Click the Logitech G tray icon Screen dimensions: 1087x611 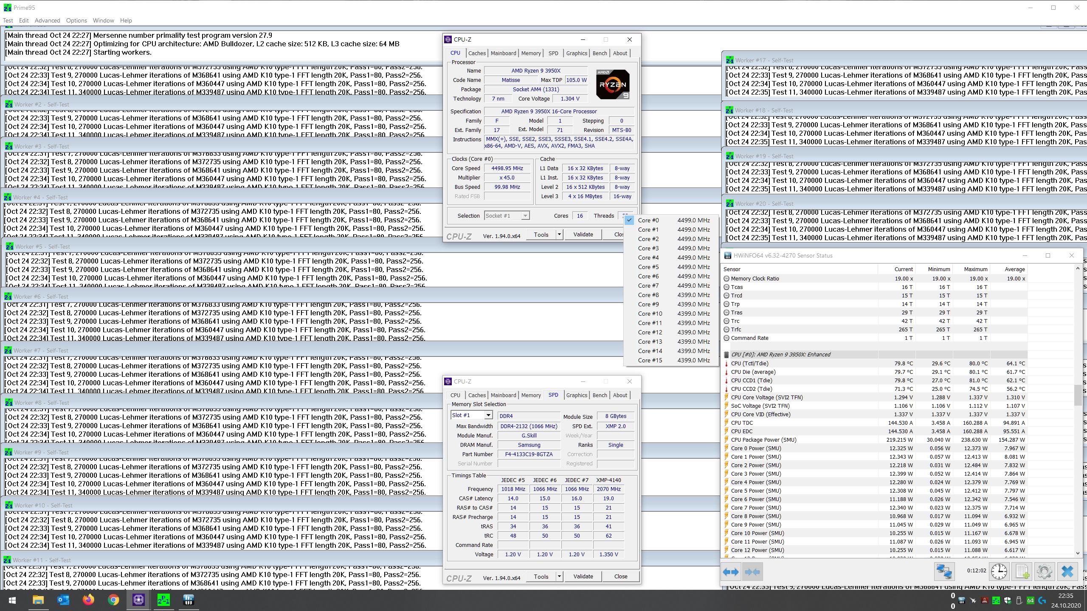pos(1042,600)
